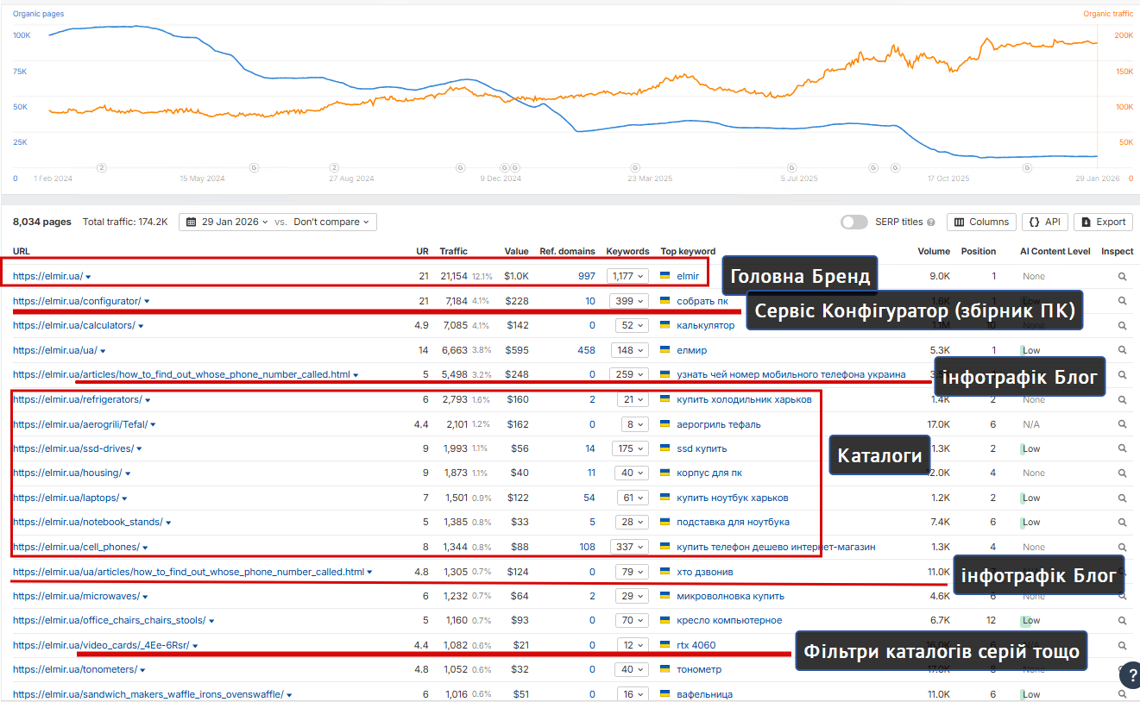Click the API button
This screenshot has height=702, width=1140.
coord(1044,222)
